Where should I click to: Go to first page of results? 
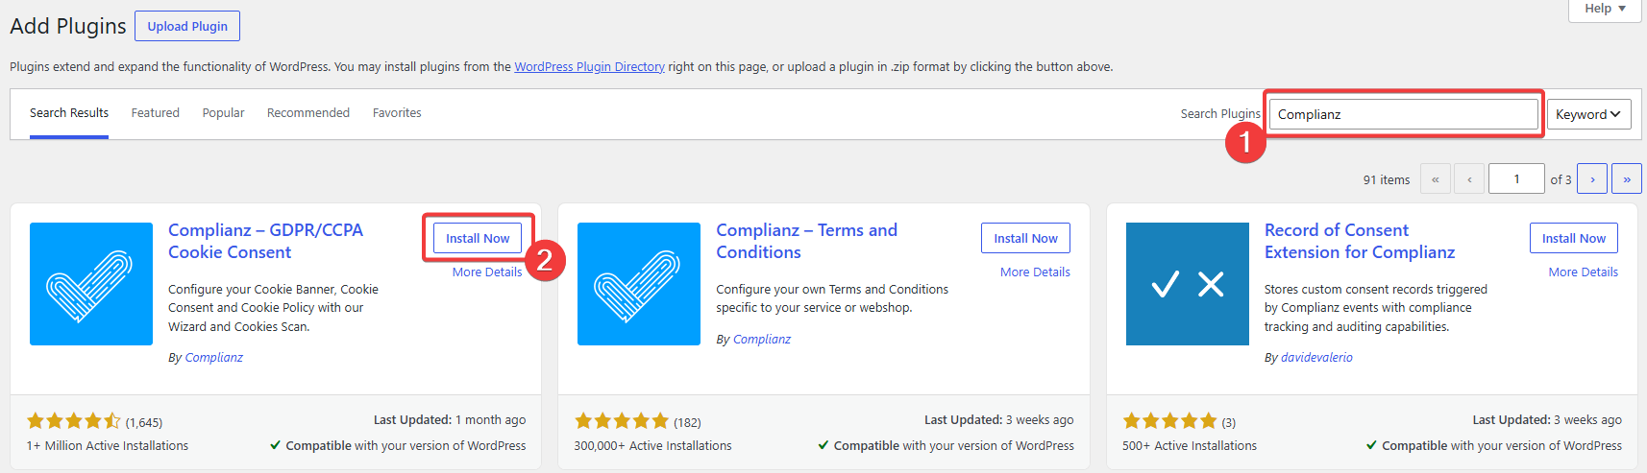(x=1435, y=178)
